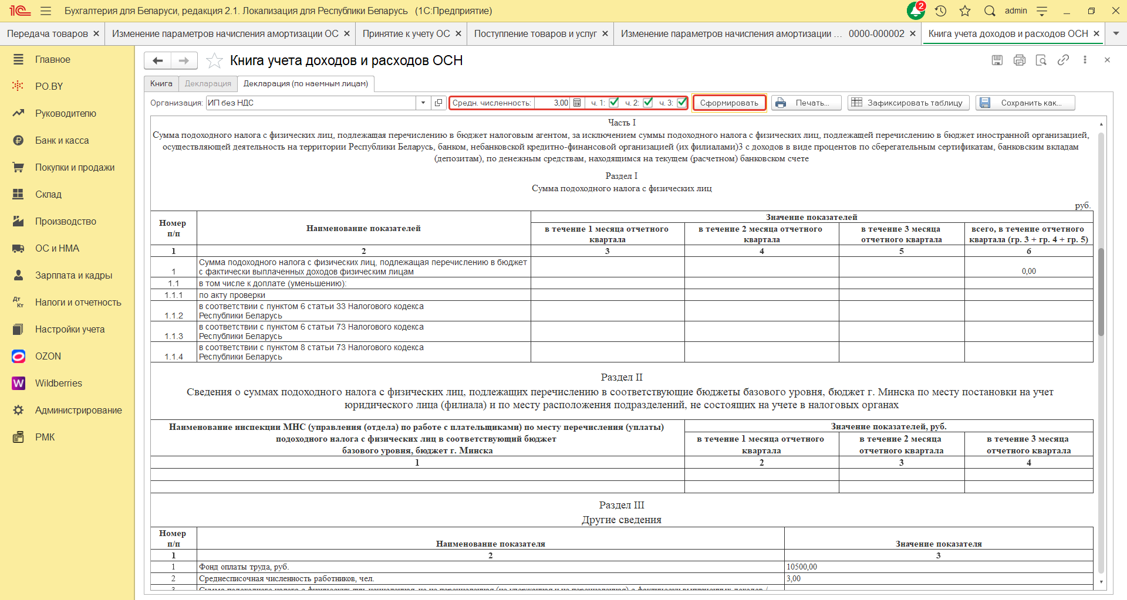Switch to the Книга tab
This screenshot has width=1127, height=600.
pyautogui.click(x=161, y=83)
